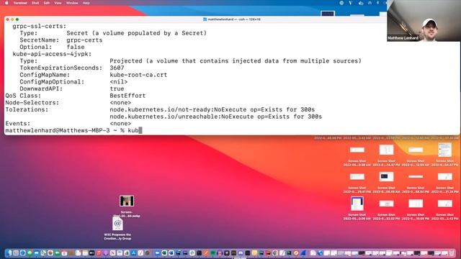
Task: Open News app in the dock
Action: click(x=112, y=253)
